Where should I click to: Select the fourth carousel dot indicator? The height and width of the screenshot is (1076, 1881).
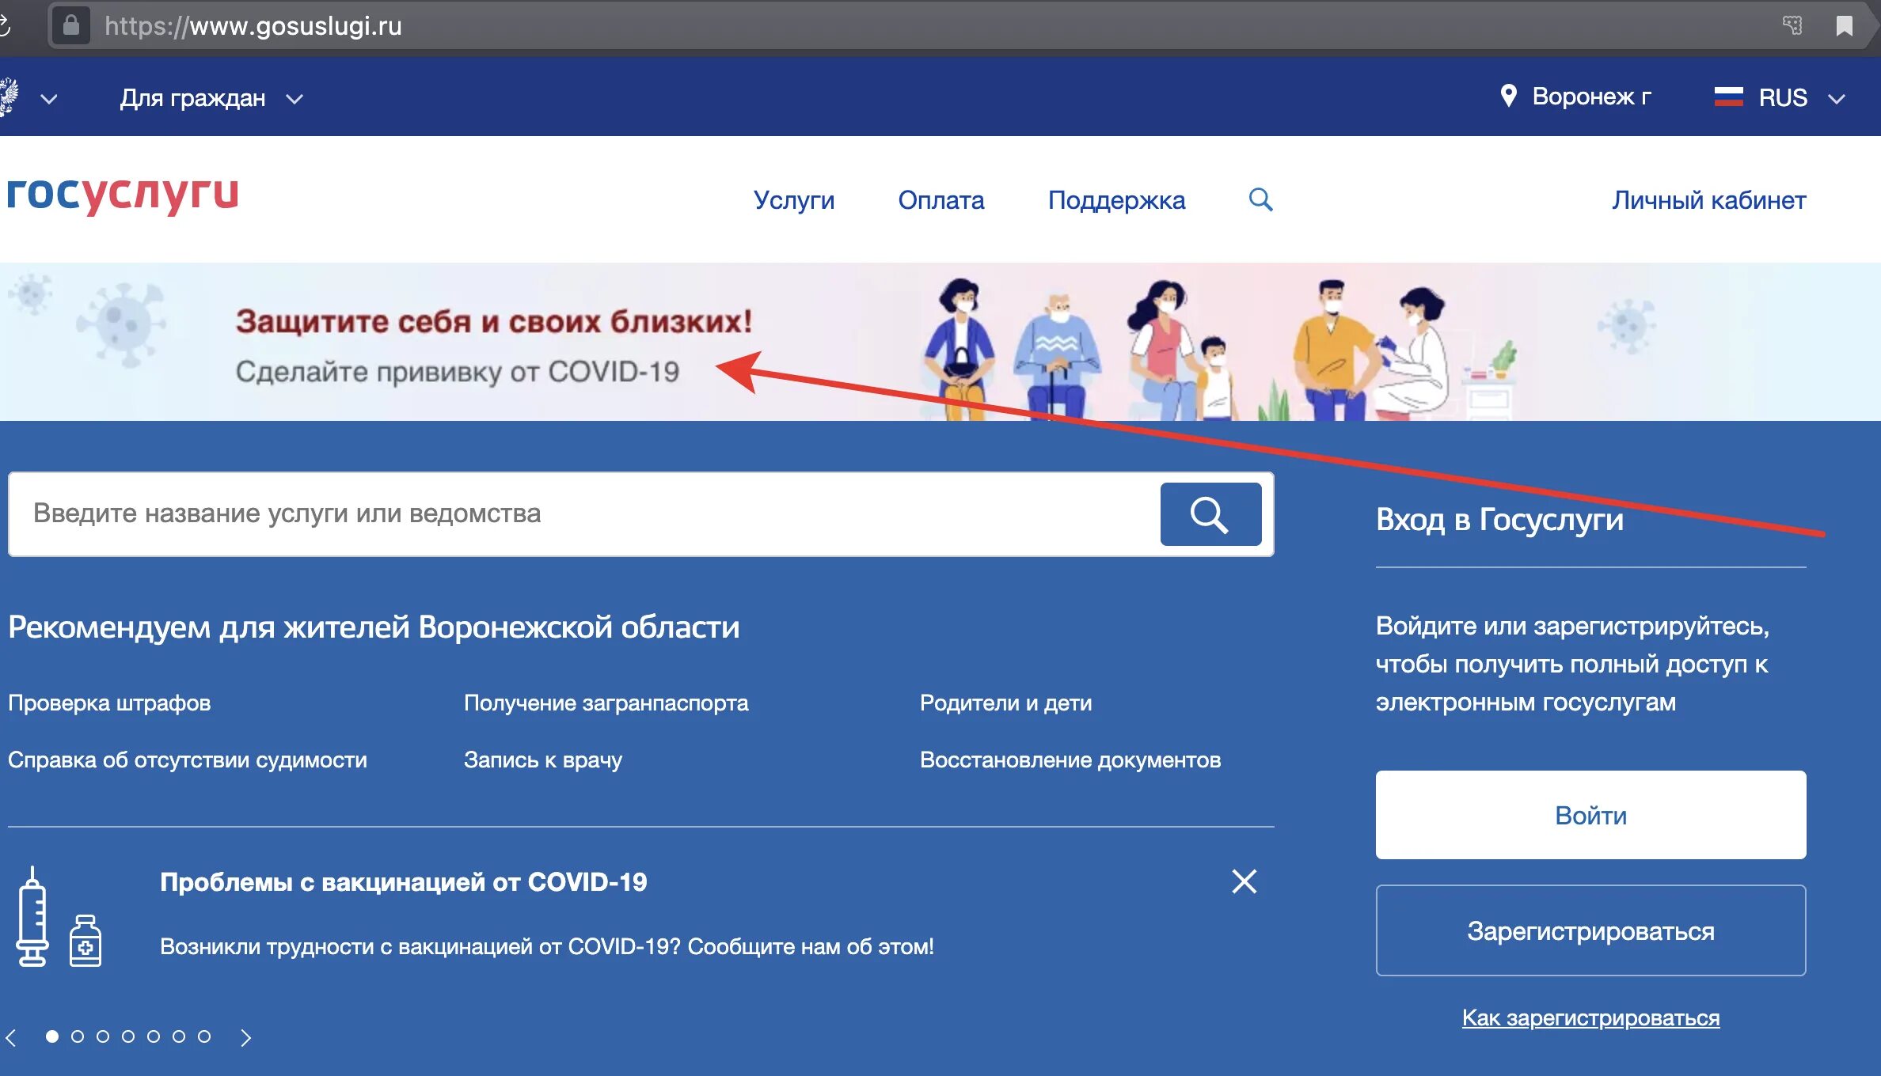[x=128, y=1036]
